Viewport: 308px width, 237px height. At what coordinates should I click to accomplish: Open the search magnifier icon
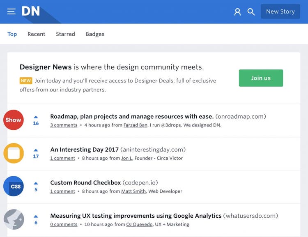pyautogui.click(x=251, y=12)
